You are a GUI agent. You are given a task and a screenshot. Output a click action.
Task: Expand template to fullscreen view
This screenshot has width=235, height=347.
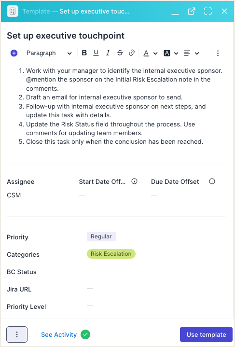(208, 11)
